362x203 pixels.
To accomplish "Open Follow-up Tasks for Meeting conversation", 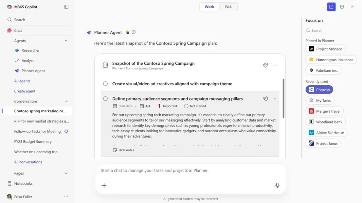I will (x=37, y=132).
